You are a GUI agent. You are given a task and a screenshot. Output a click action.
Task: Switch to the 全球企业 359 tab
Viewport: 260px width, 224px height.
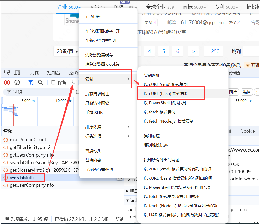(x=160, y=7)
